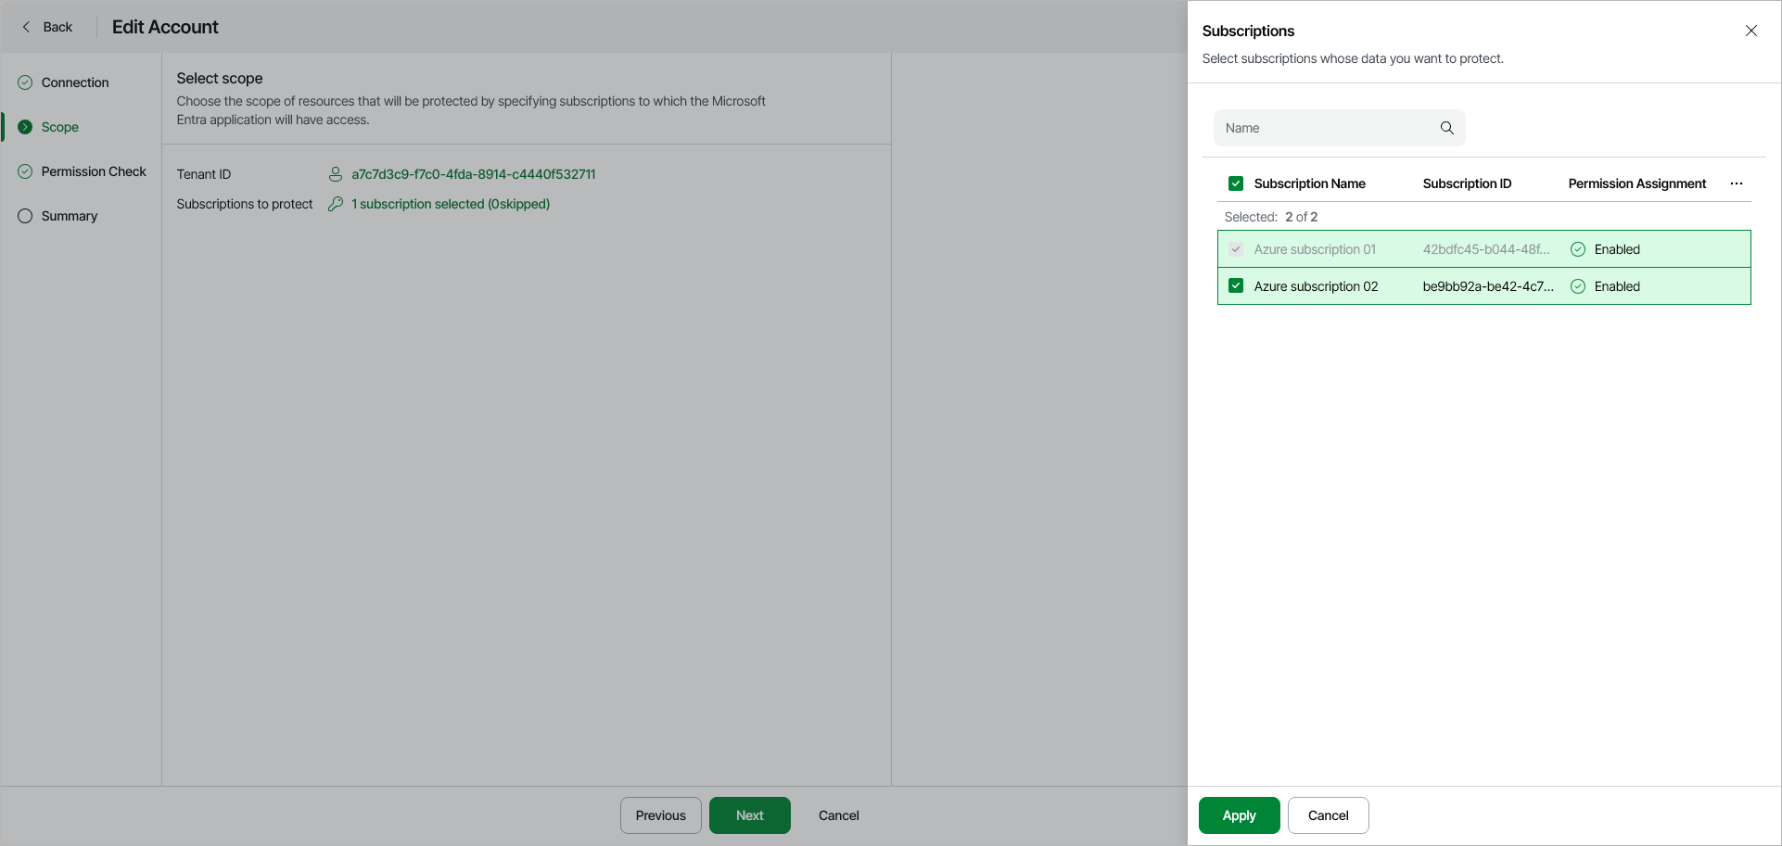Sort by Permission Assignment column header
The image size is (1782, 846).
point(1636,183)
